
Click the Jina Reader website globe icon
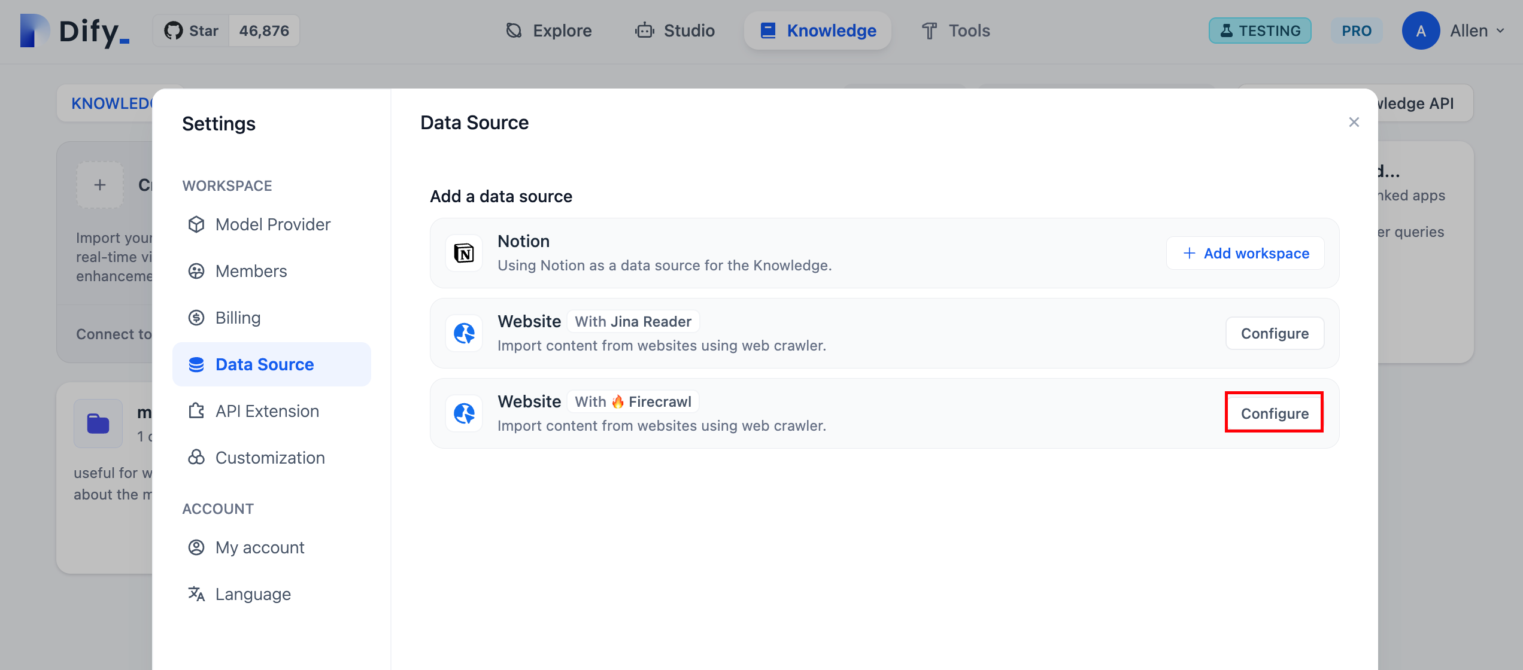(x=464, y=333)
